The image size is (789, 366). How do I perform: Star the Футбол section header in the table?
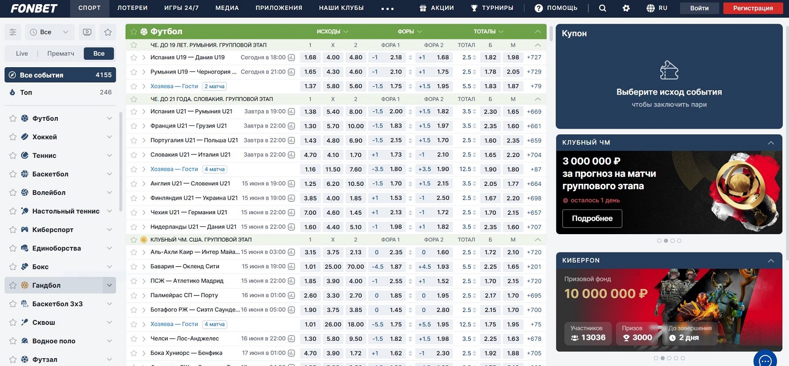(134, 32)
